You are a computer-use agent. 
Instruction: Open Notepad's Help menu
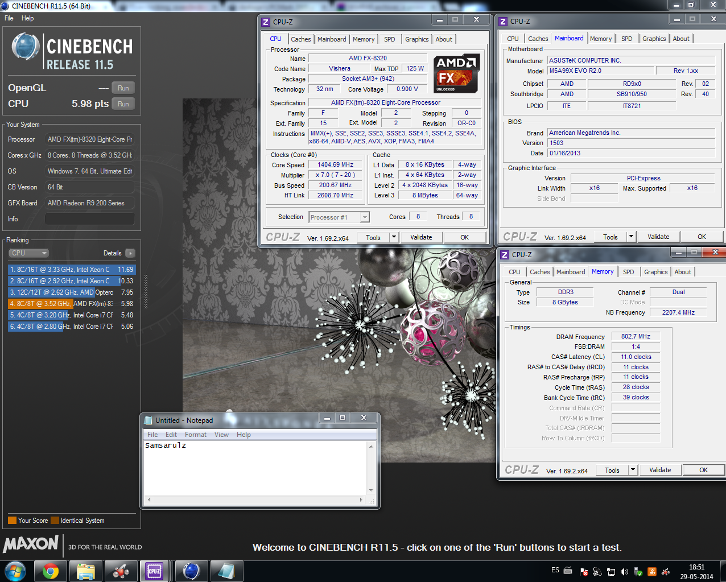(x=244, y=435)
